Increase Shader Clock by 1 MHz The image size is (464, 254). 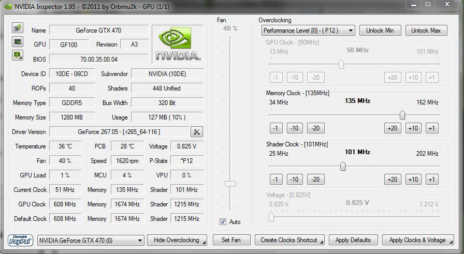click(432, 180)
